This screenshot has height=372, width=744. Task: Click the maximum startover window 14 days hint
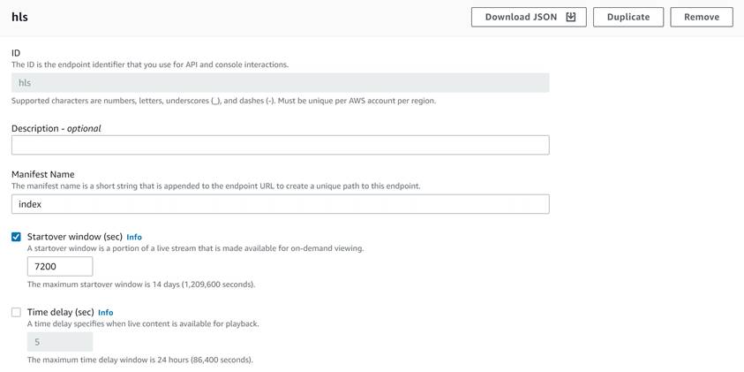pos(141,285)
